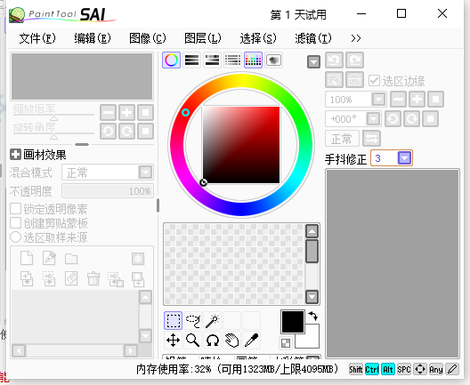Screen dimensions: 470x385
Task: Open the 100% zoom dropdown
Action: click(378, 100)
